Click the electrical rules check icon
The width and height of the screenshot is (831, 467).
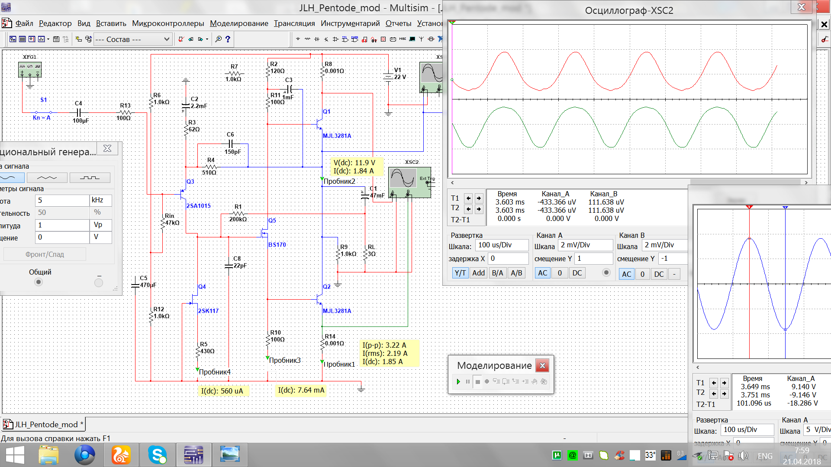click(181, 39)
